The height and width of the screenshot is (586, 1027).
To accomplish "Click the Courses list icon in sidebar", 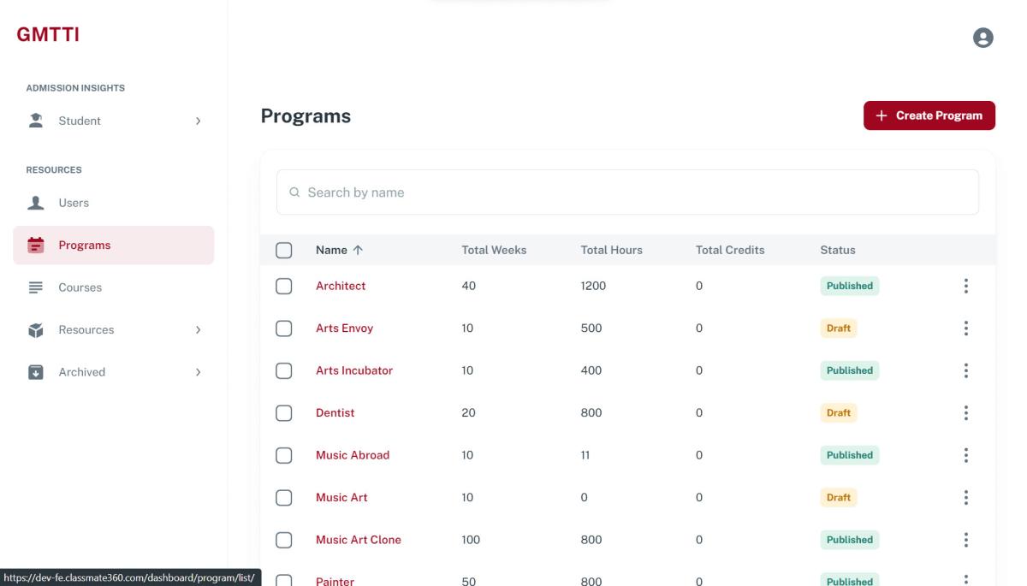I will [x=36, y=287].
